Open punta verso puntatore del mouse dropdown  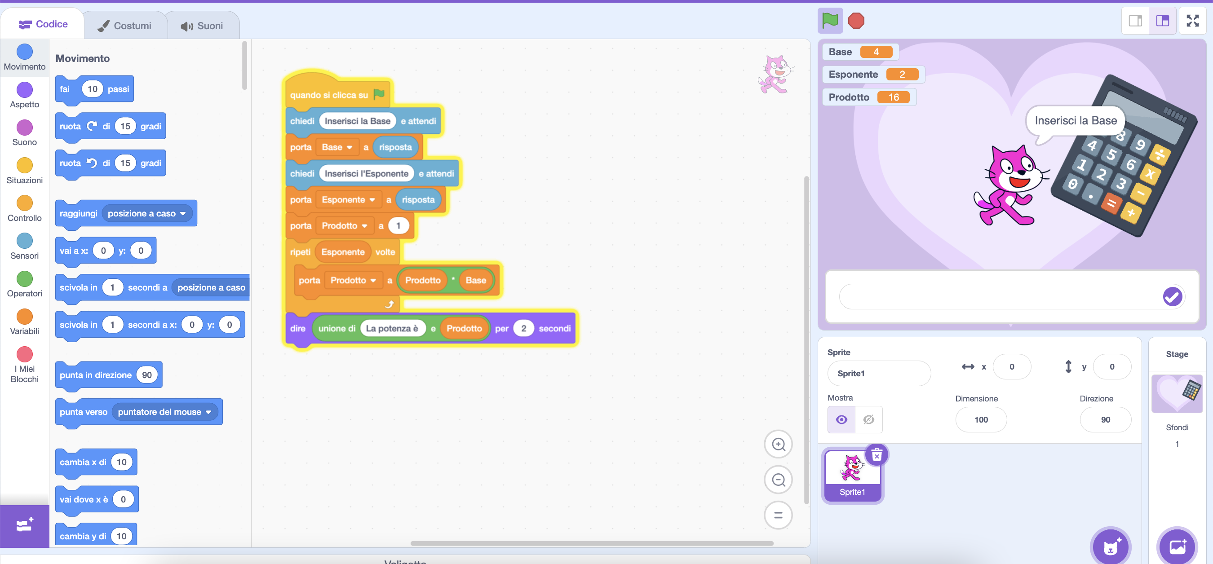[x=164, y=412]
